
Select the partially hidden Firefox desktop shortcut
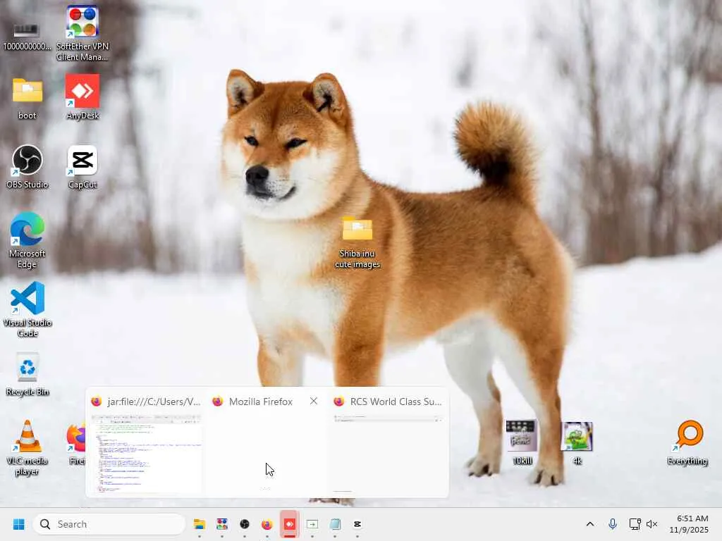point(76,442)
